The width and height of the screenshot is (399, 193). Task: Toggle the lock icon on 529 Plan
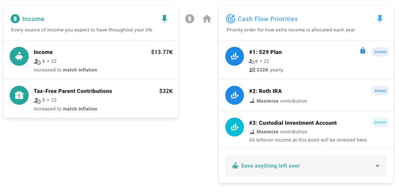point(362,51)
